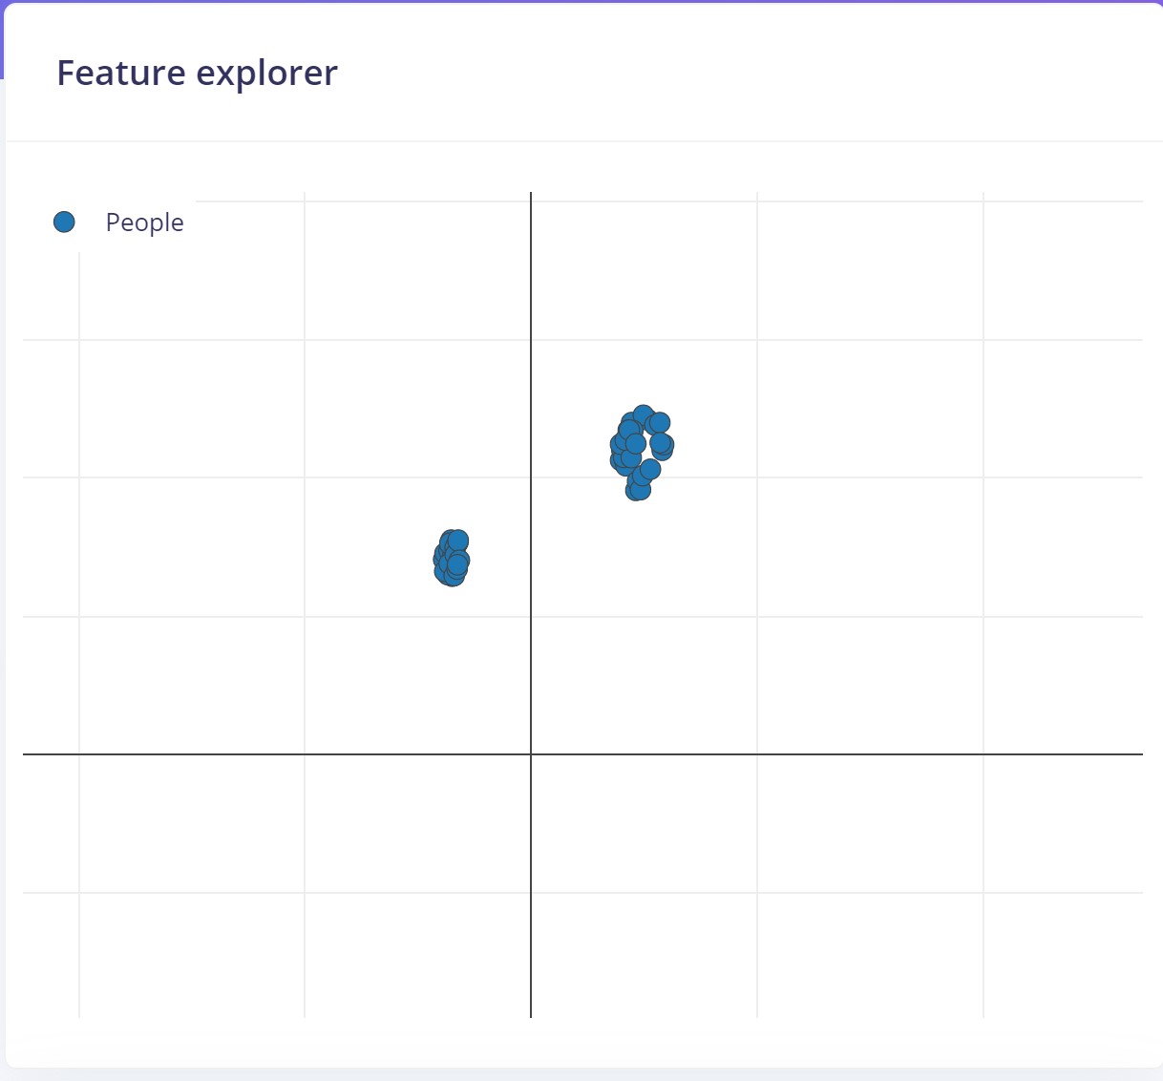The height and width of the screenshot is (1081, 1163).
Task: Click the point just above upper cluster's bottom
Action: tap(650, 469)
